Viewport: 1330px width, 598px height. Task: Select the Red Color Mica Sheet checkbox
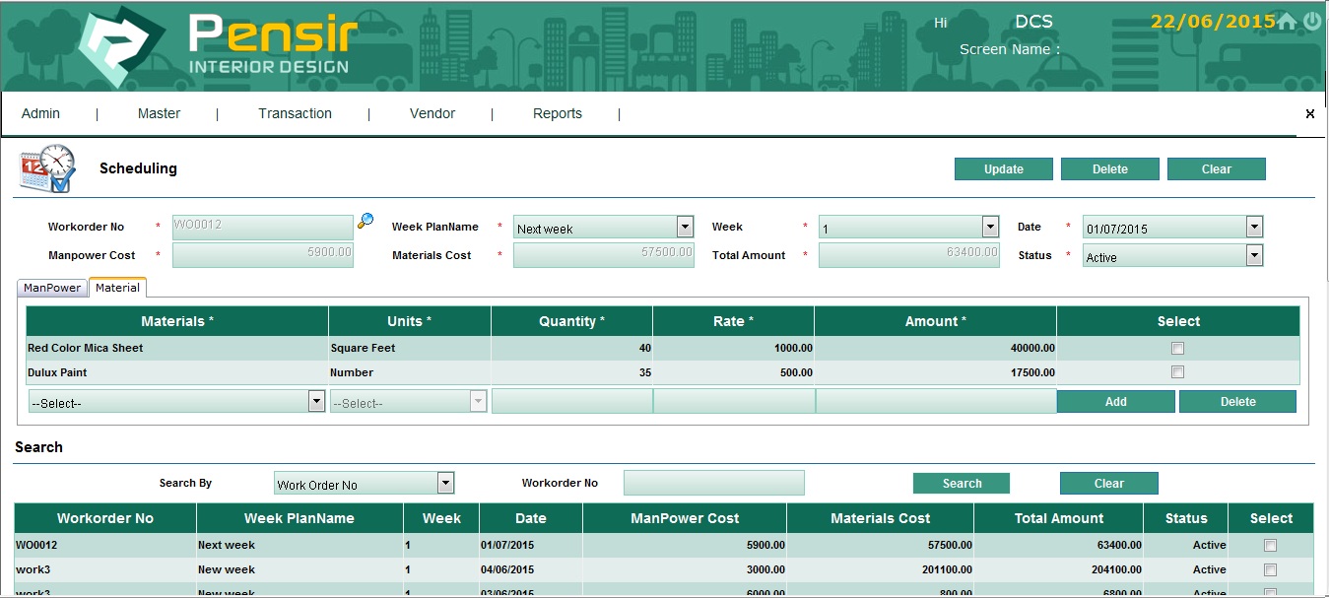coord(1177,348)
